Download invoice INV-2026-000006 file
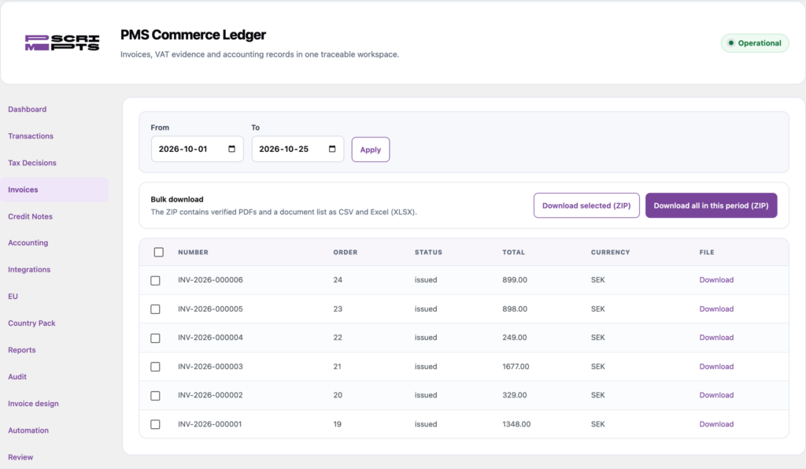 tap(716, 280)
